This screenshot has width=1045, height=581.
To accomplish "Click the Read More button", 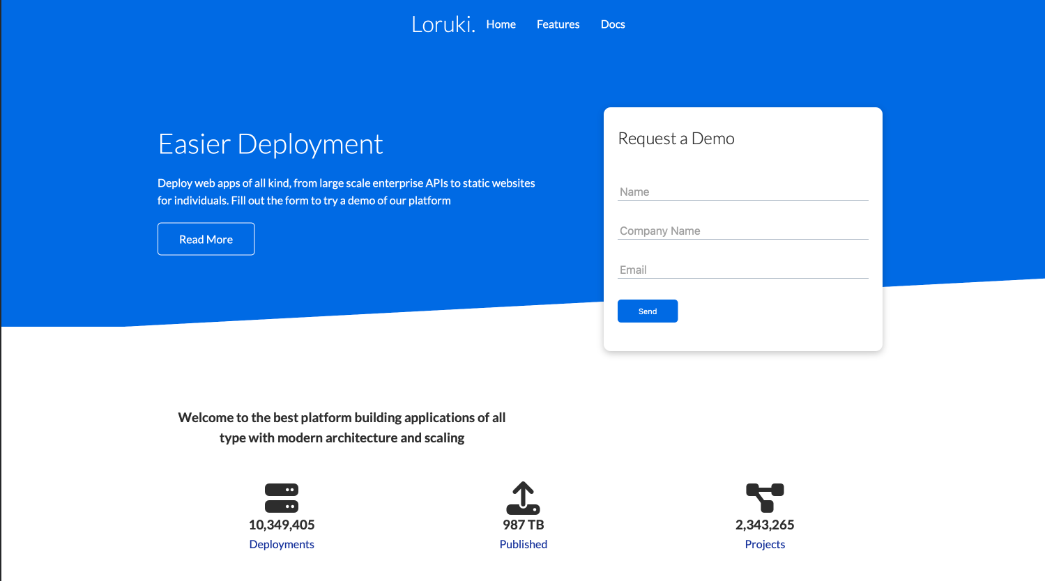I will point(206,238).
